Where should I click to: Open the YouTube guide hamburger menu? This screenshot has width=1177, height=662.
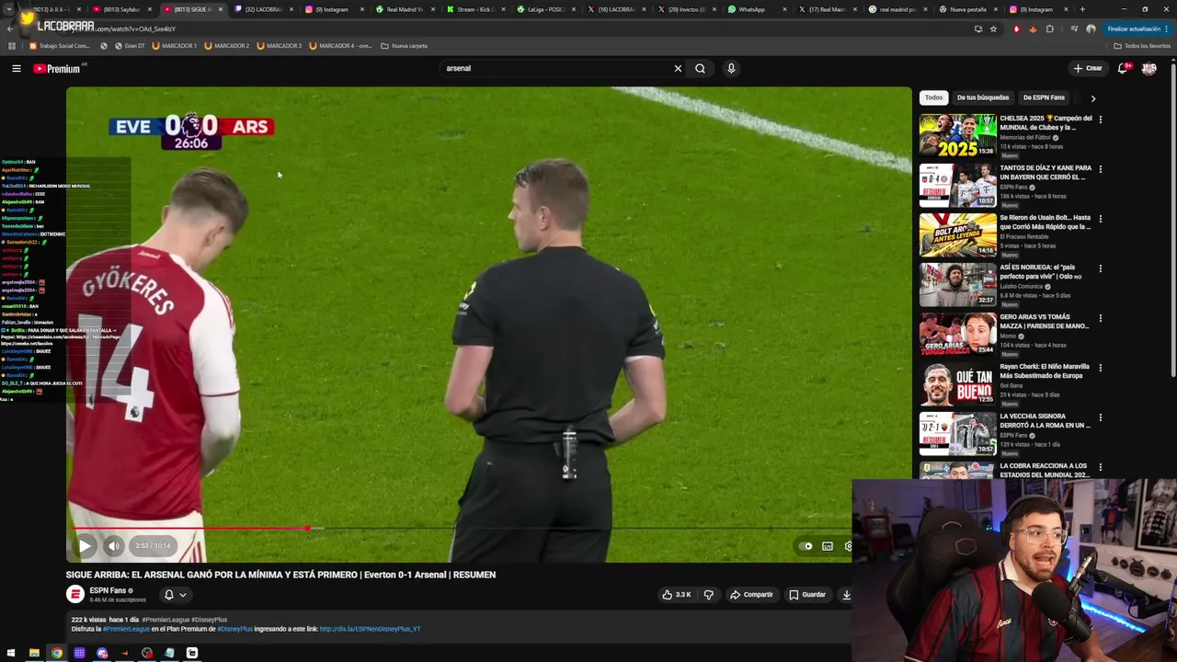pos(16,68)
